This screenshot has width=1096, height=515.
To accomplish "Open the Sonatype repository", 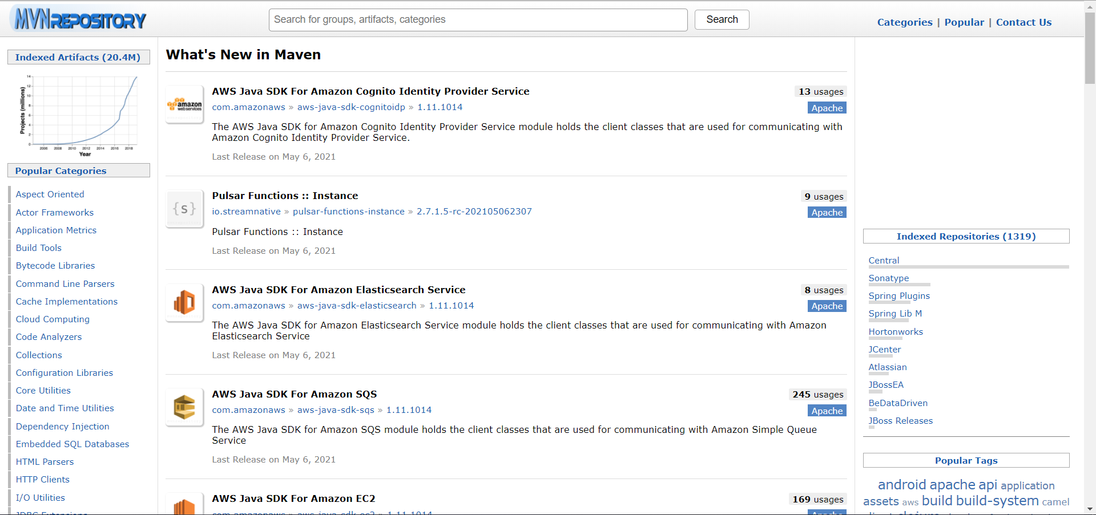I will coord(889,278).
